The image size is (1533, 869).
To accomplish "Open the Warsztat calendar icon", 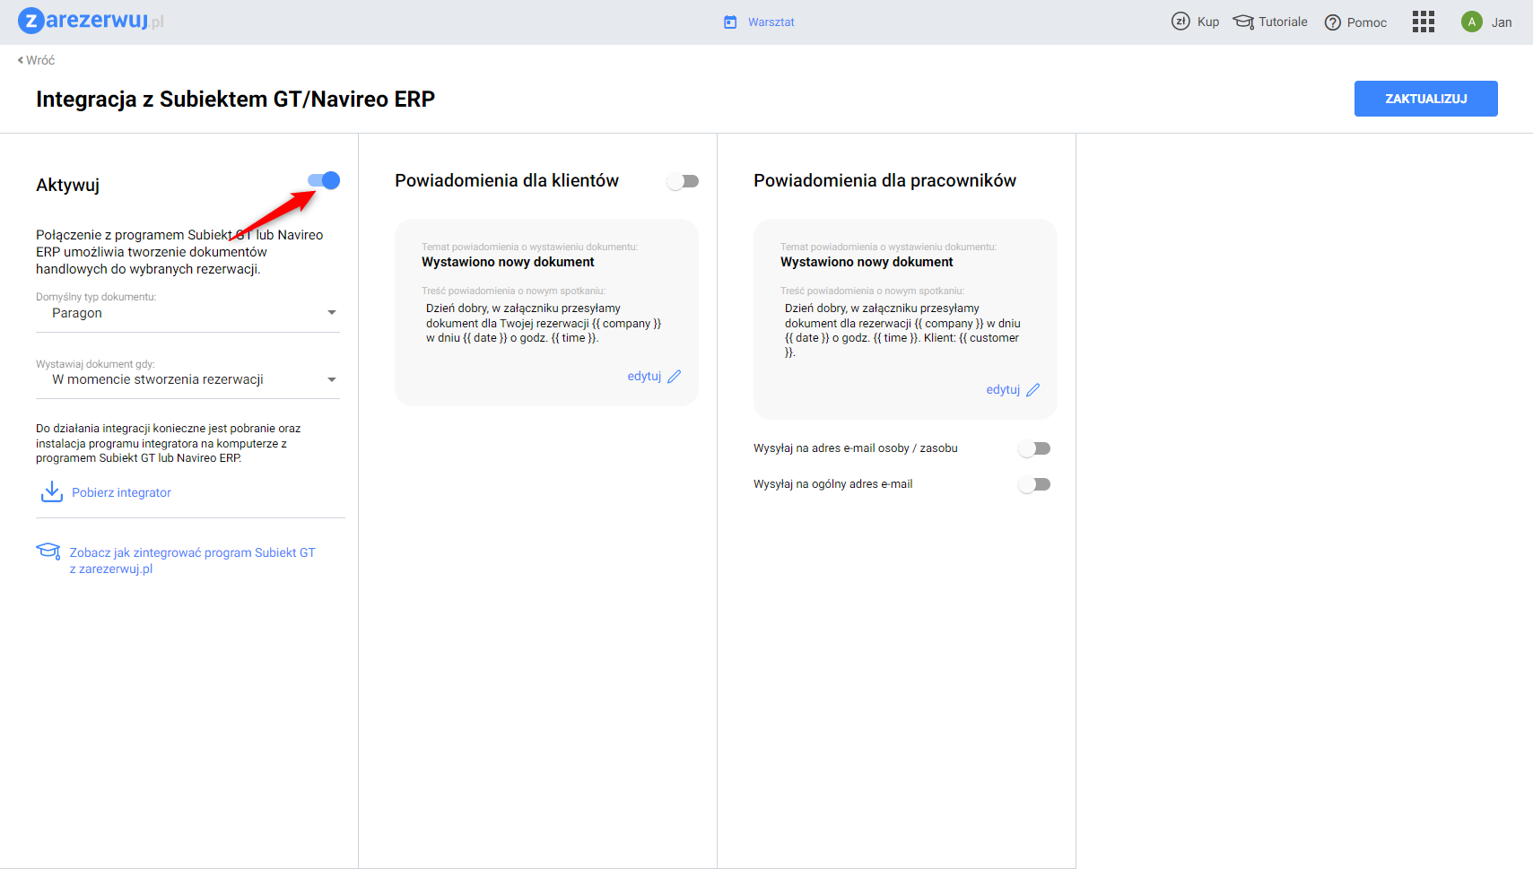I will (x=730, y=22).
